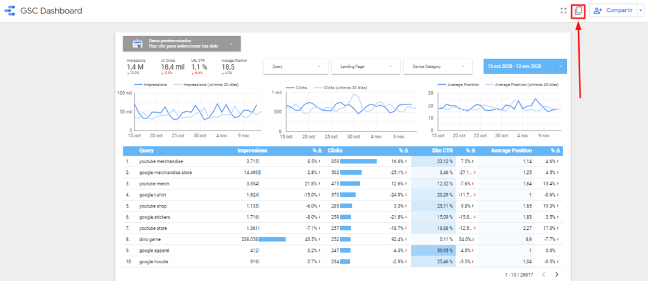This screenshot has width=648, height=281.
Task: Click the 238.058 impressions cell
Action: [249, 240]
